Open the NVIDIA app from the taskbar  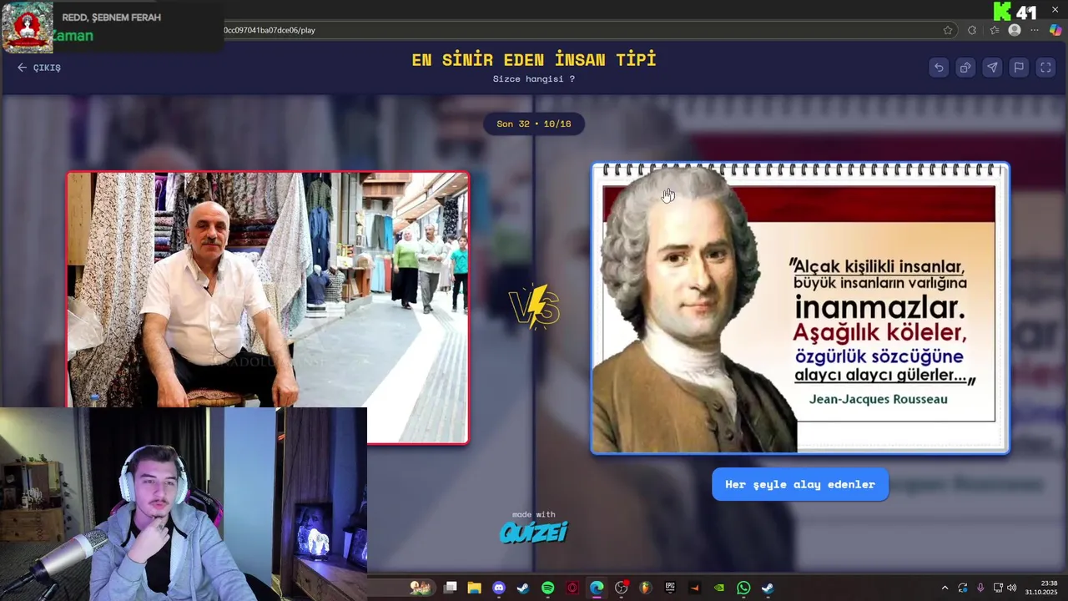719,588
